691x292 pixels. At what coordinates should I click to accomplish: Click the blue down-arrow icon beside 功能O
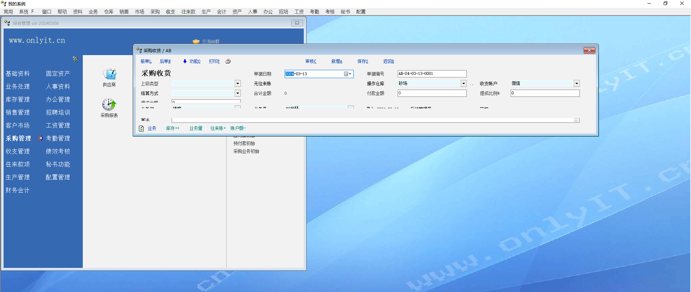click(185, 62)
